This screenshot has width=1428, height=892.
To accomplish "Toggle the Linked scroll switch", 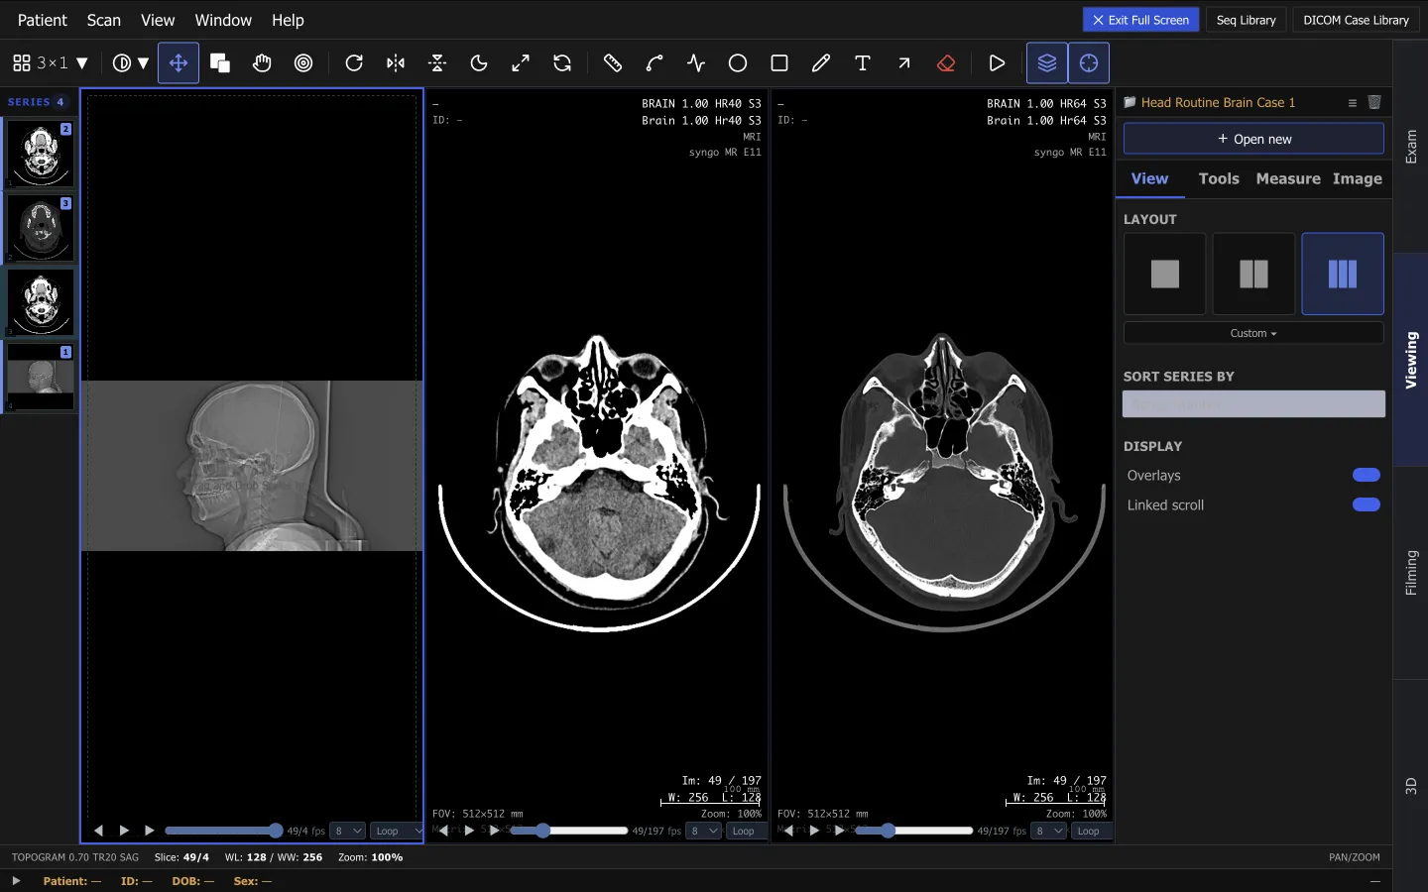I will click(1367, 504).
